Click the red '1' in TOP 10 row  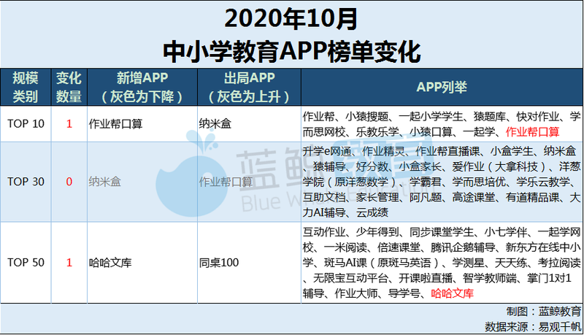[x=69, y=124]
